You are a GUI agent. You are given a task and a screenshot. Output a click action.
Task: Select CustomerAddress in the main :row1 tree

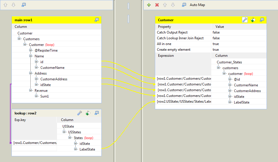[x=54, y=79]
